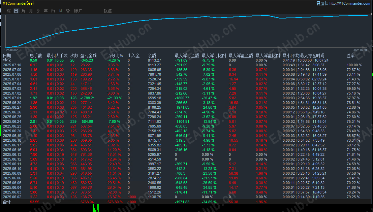Open the 月 monthly tab
373x212 pixels.
click(31, 11)
